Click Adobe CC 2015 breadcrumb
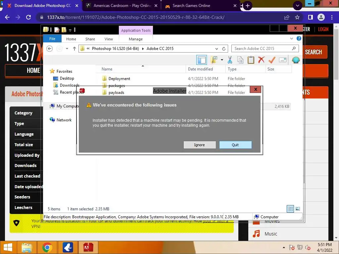The width and height of the screenshot is (339, 254). (x=160, y=49)
